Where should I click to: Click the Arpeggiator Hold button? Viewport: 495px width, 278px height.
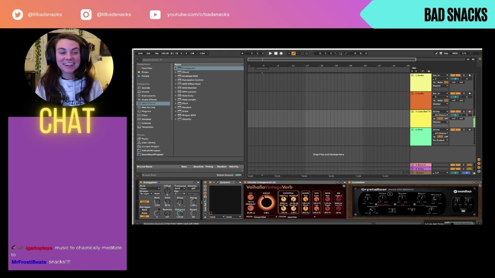157,193
